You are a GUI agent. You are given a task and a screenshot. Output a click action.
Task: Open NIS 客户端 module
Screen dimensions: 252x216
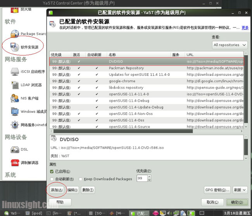point(24,98)
